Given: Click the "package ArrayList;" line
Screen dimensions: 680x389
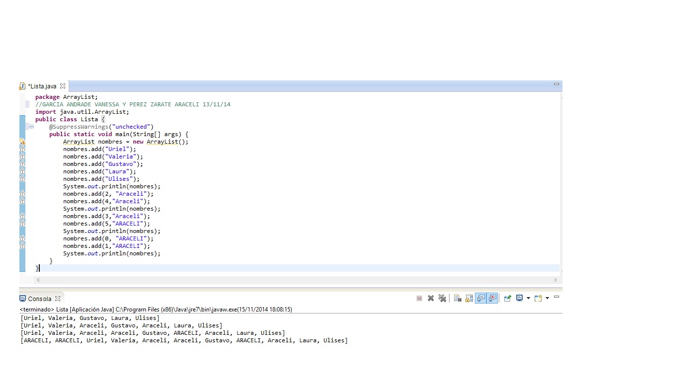Looking at the screenshot, I should coord(67,97).
